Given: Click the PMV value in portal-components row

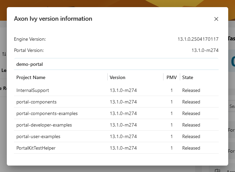Looking at the screenshot, I should click(x=171, y=102).
